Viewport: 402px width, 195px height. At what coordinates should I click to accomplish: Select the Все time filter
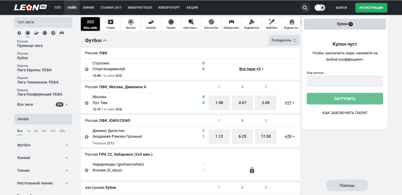[x=20, y=131]
